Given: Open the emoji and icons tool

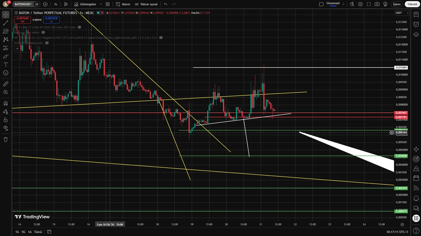Looking at the screenshot, I should coord(6,73).
